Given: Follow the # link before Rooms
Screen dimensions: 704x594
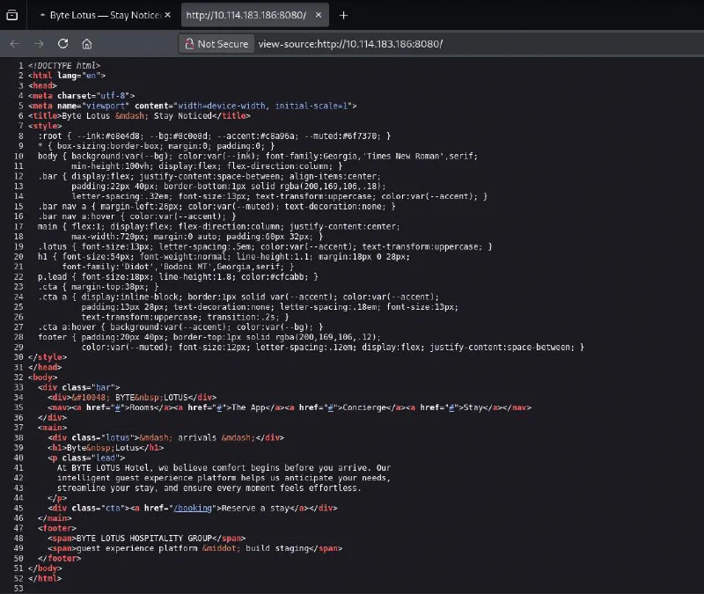Looking at the screenshot, I should click(118, 407).
